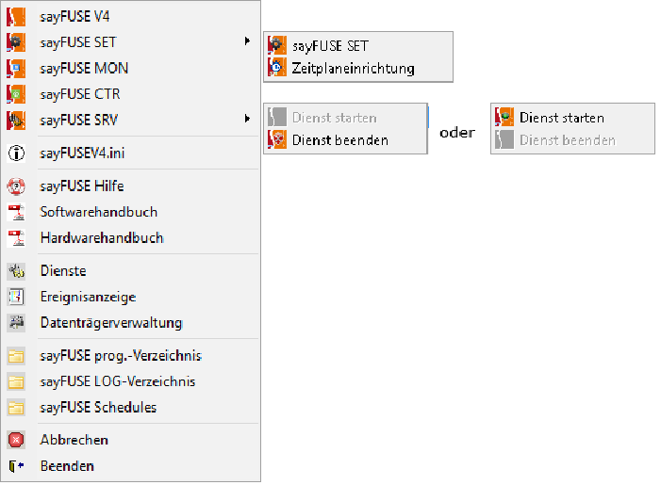Expand the sayFUSE SET submenu arrow
661x485 pixels.
[x=247, y=41]
